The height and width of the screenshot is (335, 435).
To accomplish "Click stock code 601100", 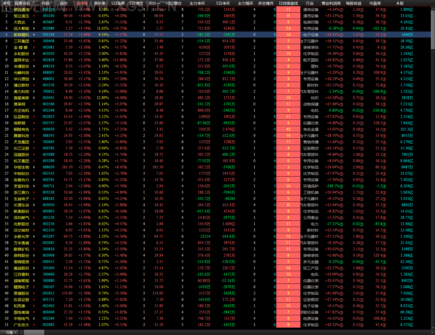I will click(x=49, y=16).
